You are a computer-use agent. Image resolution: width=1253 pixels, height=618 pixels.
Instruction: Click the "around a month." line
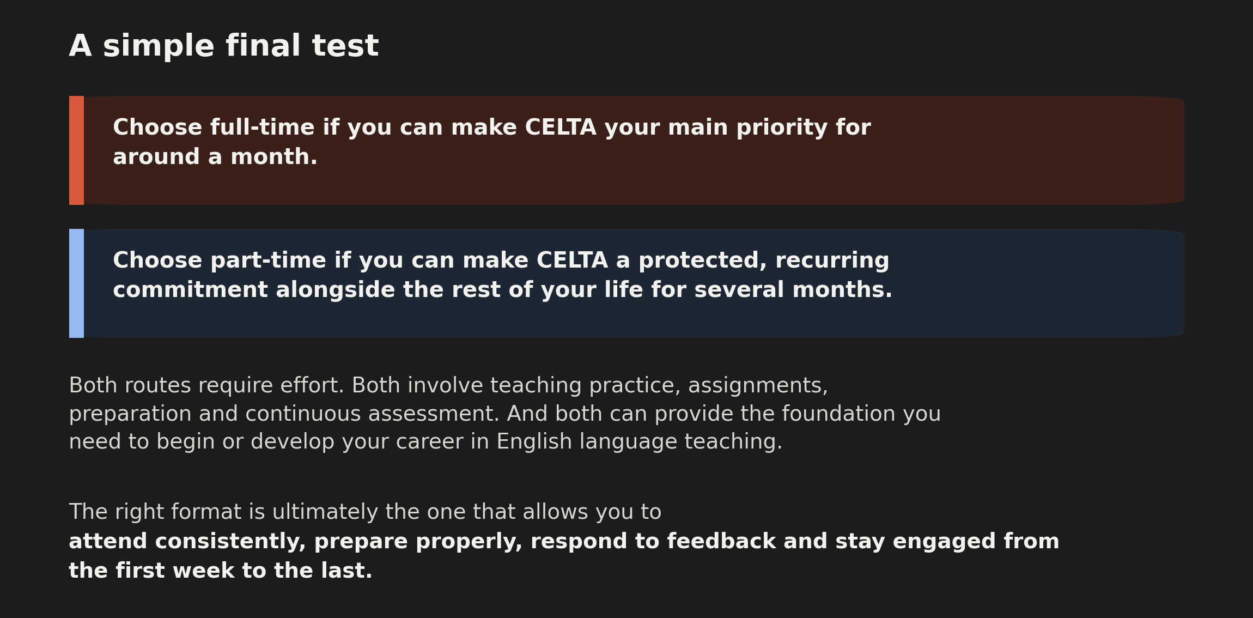coord(215,157)
